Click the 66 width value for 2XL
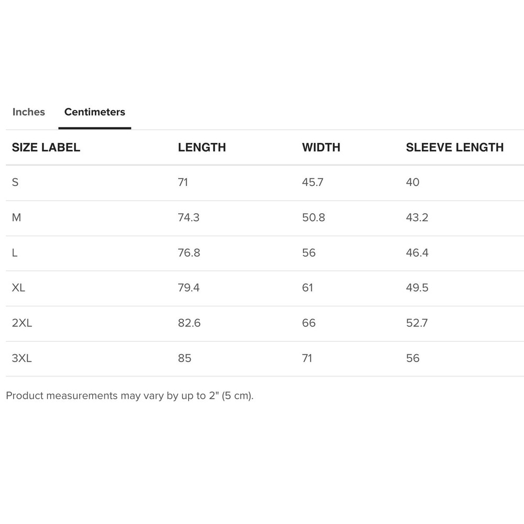 [309, 323]
